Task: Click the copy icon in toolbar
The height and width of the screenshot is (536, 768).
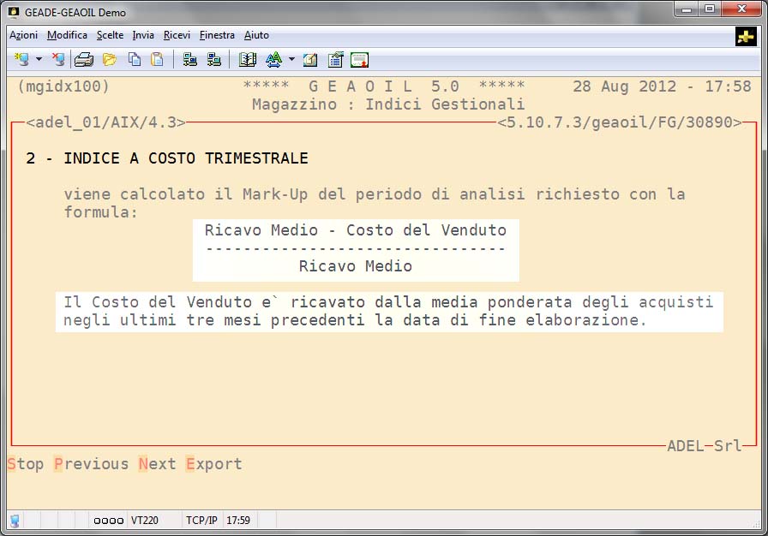Action: [x=135, y=60]
